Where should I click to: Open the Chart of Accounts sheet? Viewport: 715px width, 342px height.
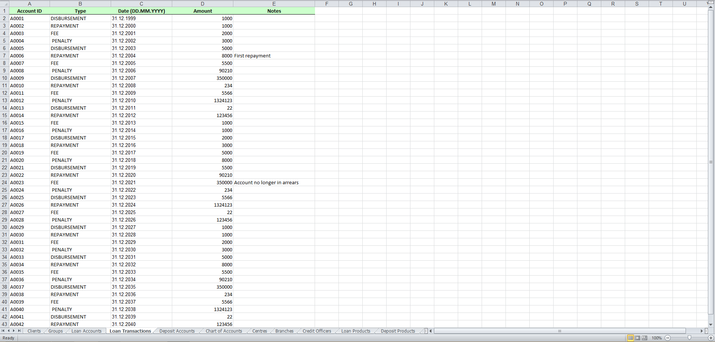tap(224, 331)
